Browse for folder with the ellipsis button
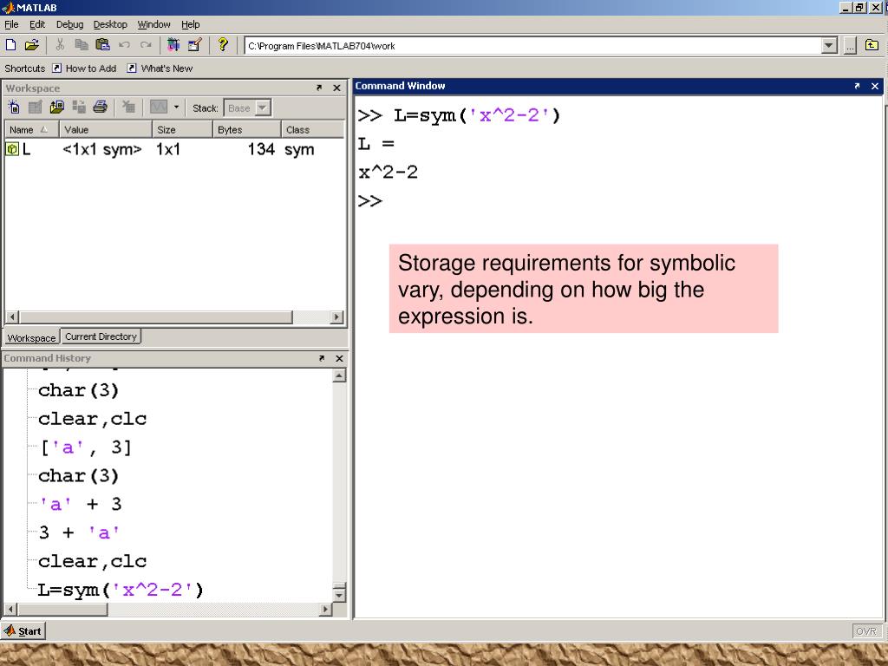888x666 pixels. [850, 46]
